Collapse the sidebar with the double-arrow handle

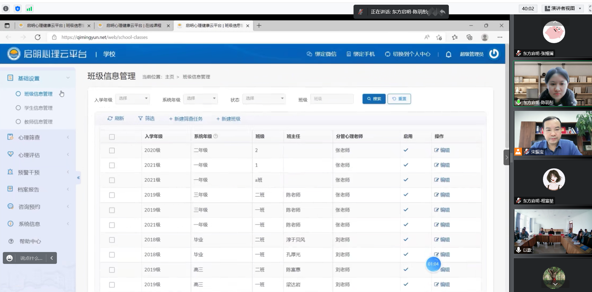pos(78,178)
